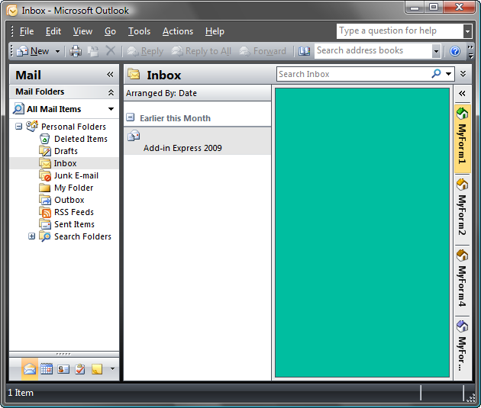Open the Search address books dropdown

coord(436,51)
